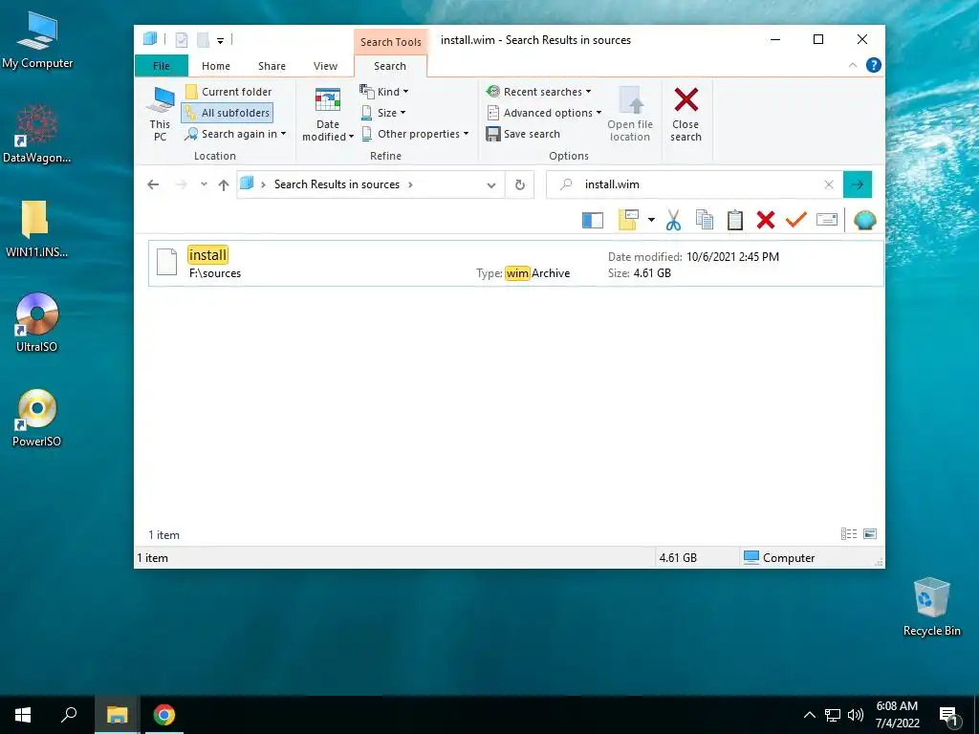Click Search Results in sources breadcrumb
This screenshot has width=979, height=734.
[337, 184]
